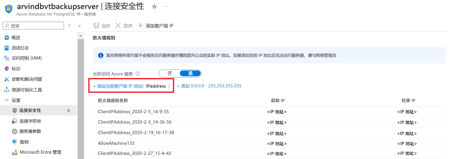Click the 放弃 discard X icon
453x159 pixels.
tap(118, 26)
